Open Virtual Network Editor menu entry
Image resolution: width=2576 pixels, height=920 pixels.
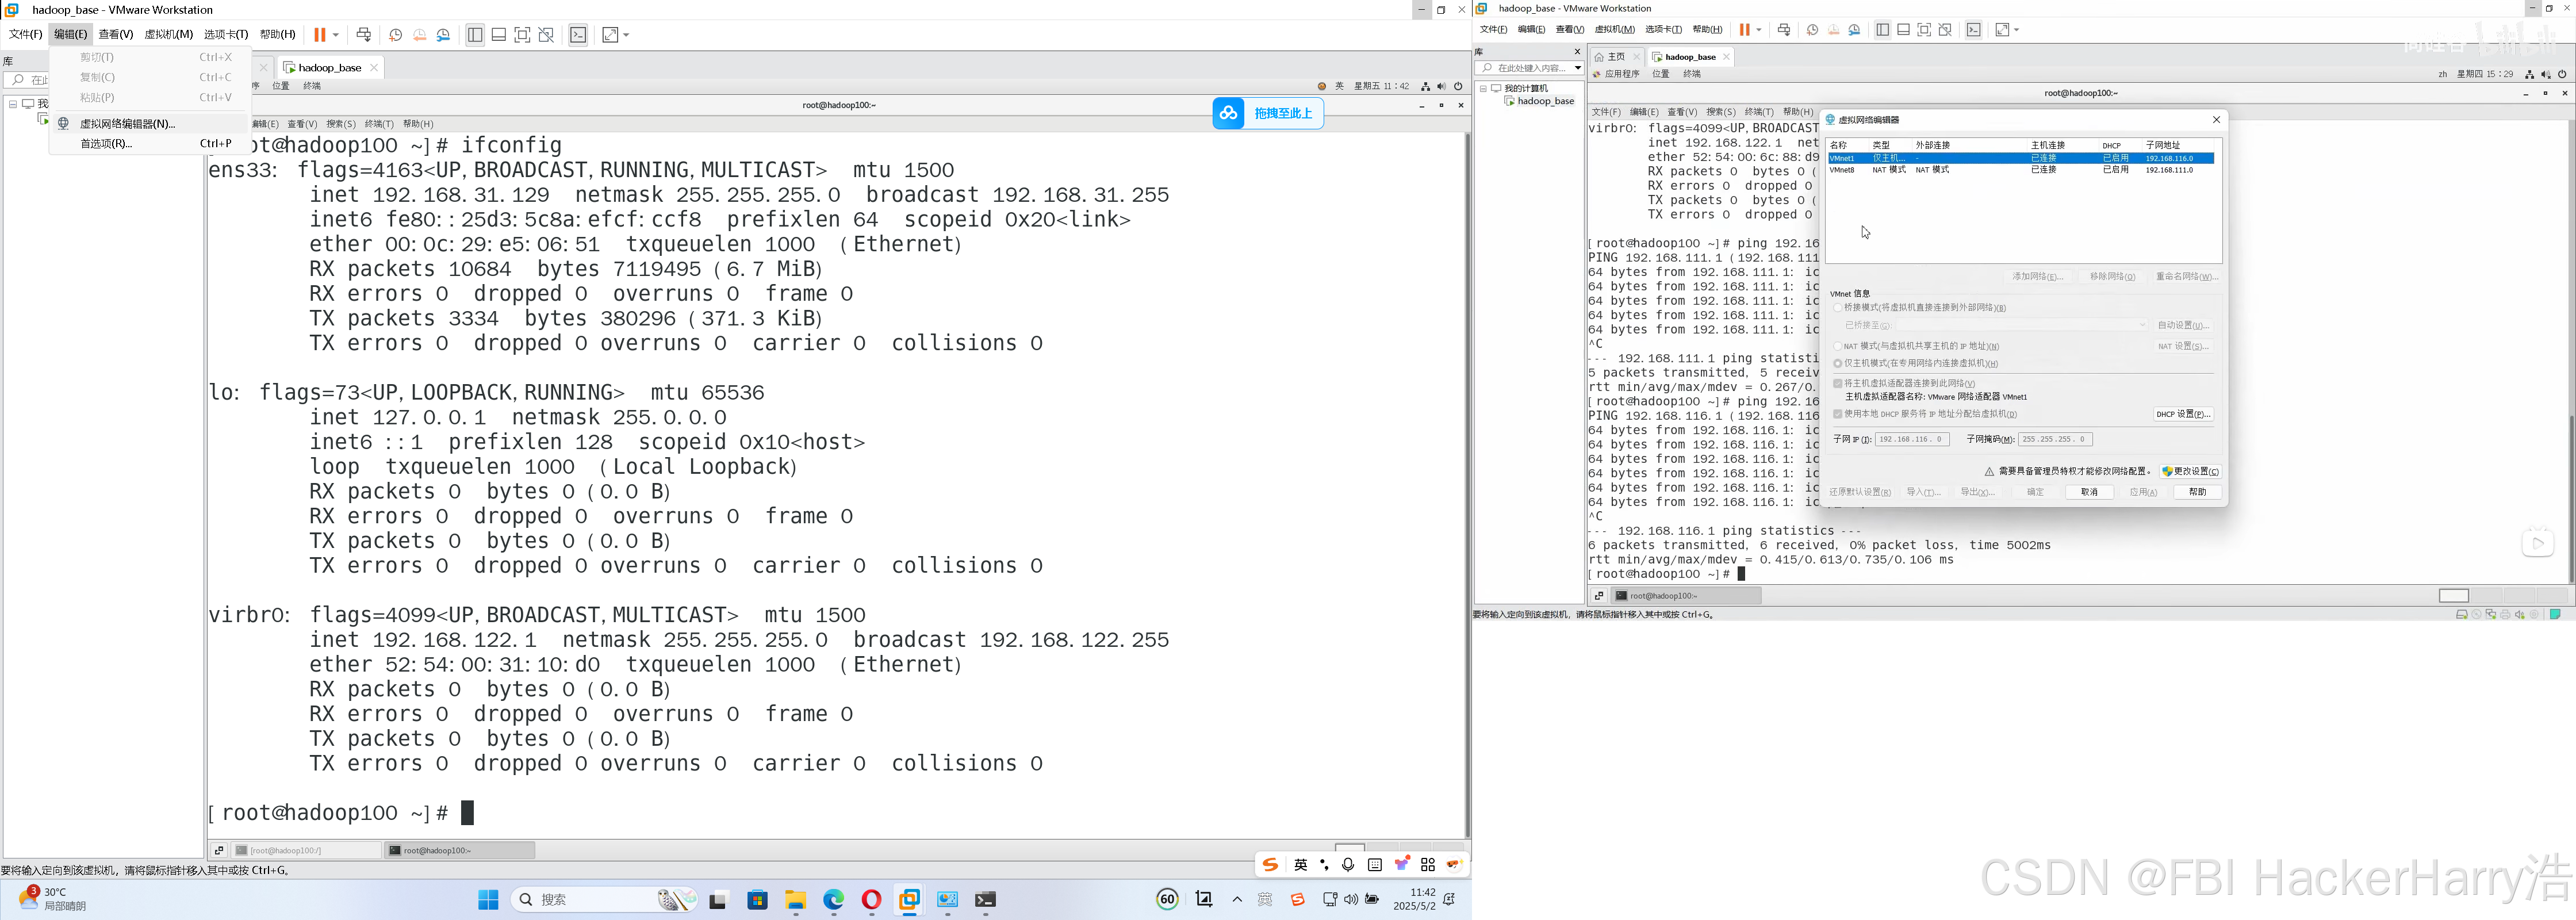click(x=127, y=124)
